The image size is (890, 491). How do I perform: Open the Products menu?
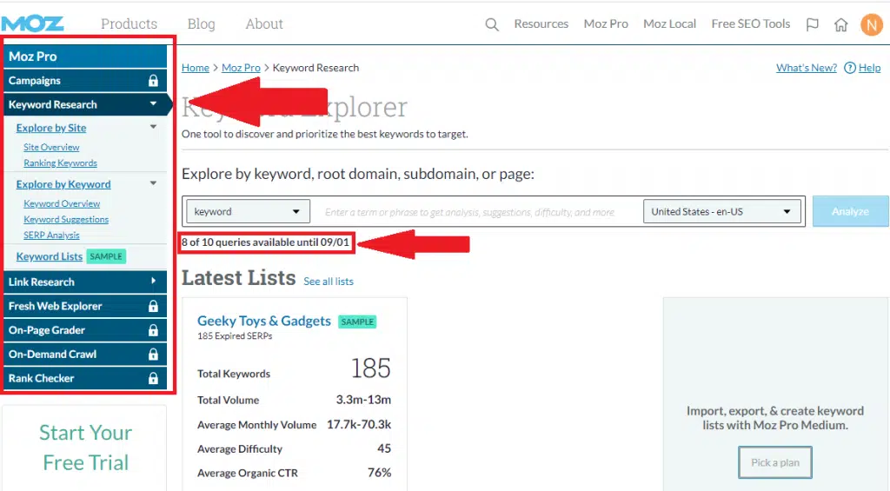click(x=129, y=23)
